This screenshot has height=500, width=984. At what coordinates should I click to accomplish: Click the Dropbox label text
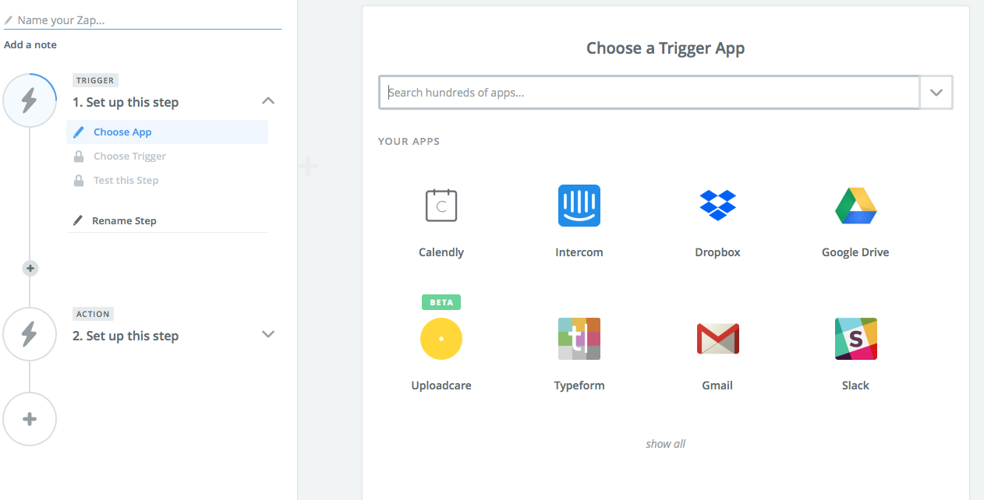[x=717, y=252]
